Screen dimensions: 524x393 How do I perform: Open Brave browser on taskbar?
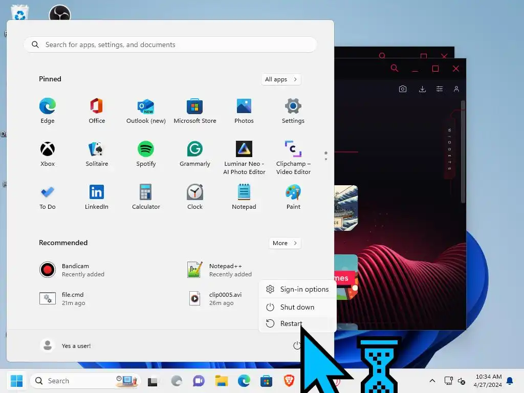click(289, 381)
